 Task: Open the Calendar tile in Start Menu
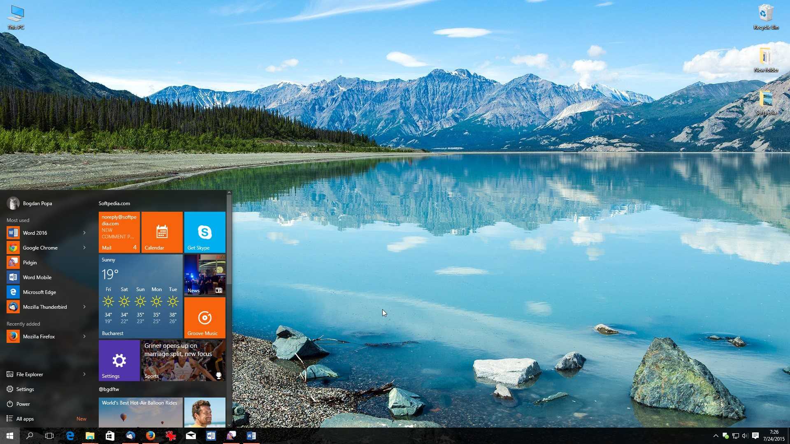(x=161, y=231)
